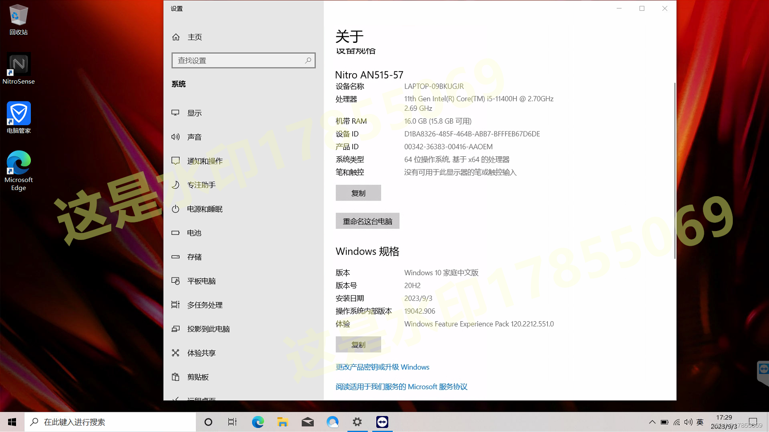Click the 专注助手 moon icon

click(176, 185)
